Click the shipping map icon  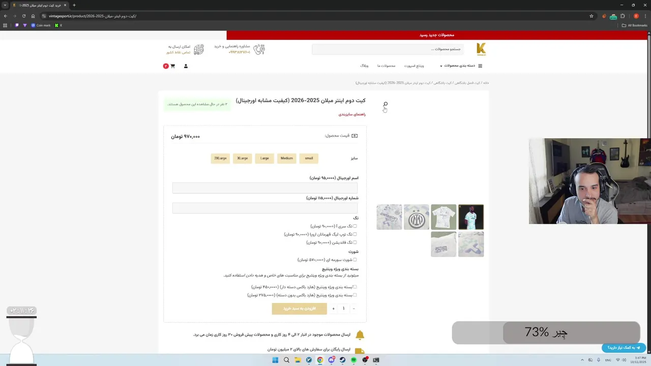click(199, 49)
